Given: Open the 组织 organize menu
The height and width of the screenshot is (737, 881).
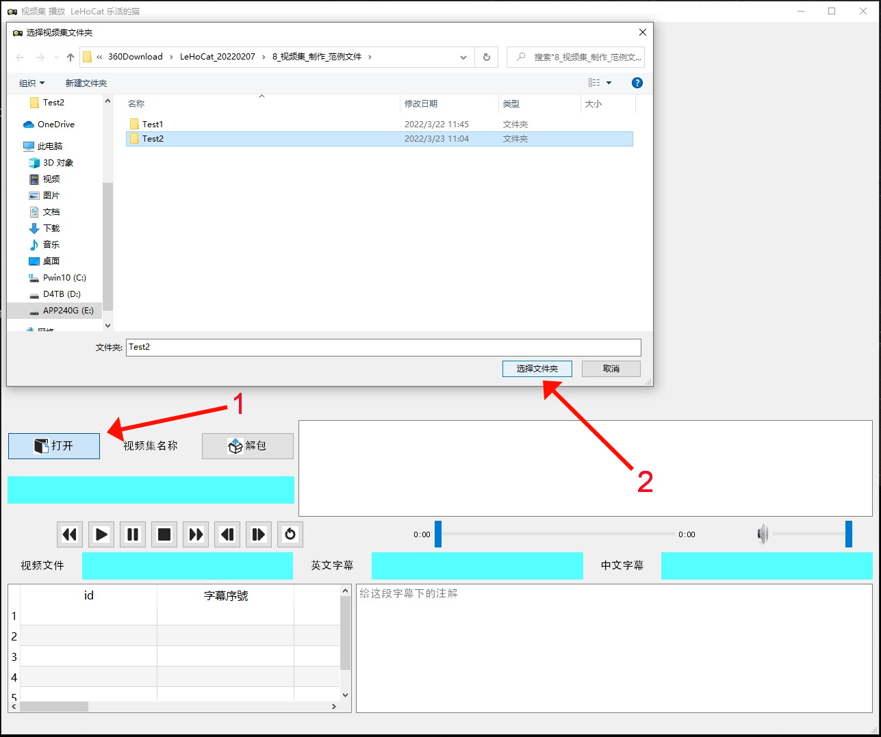Looking at the screenshot, I should click(31, 83).
